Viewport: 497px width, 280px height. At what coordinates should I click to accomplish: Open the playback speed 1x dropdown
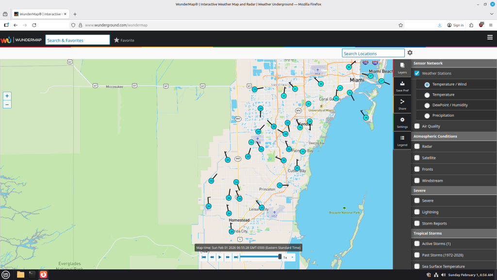point(288,258)
